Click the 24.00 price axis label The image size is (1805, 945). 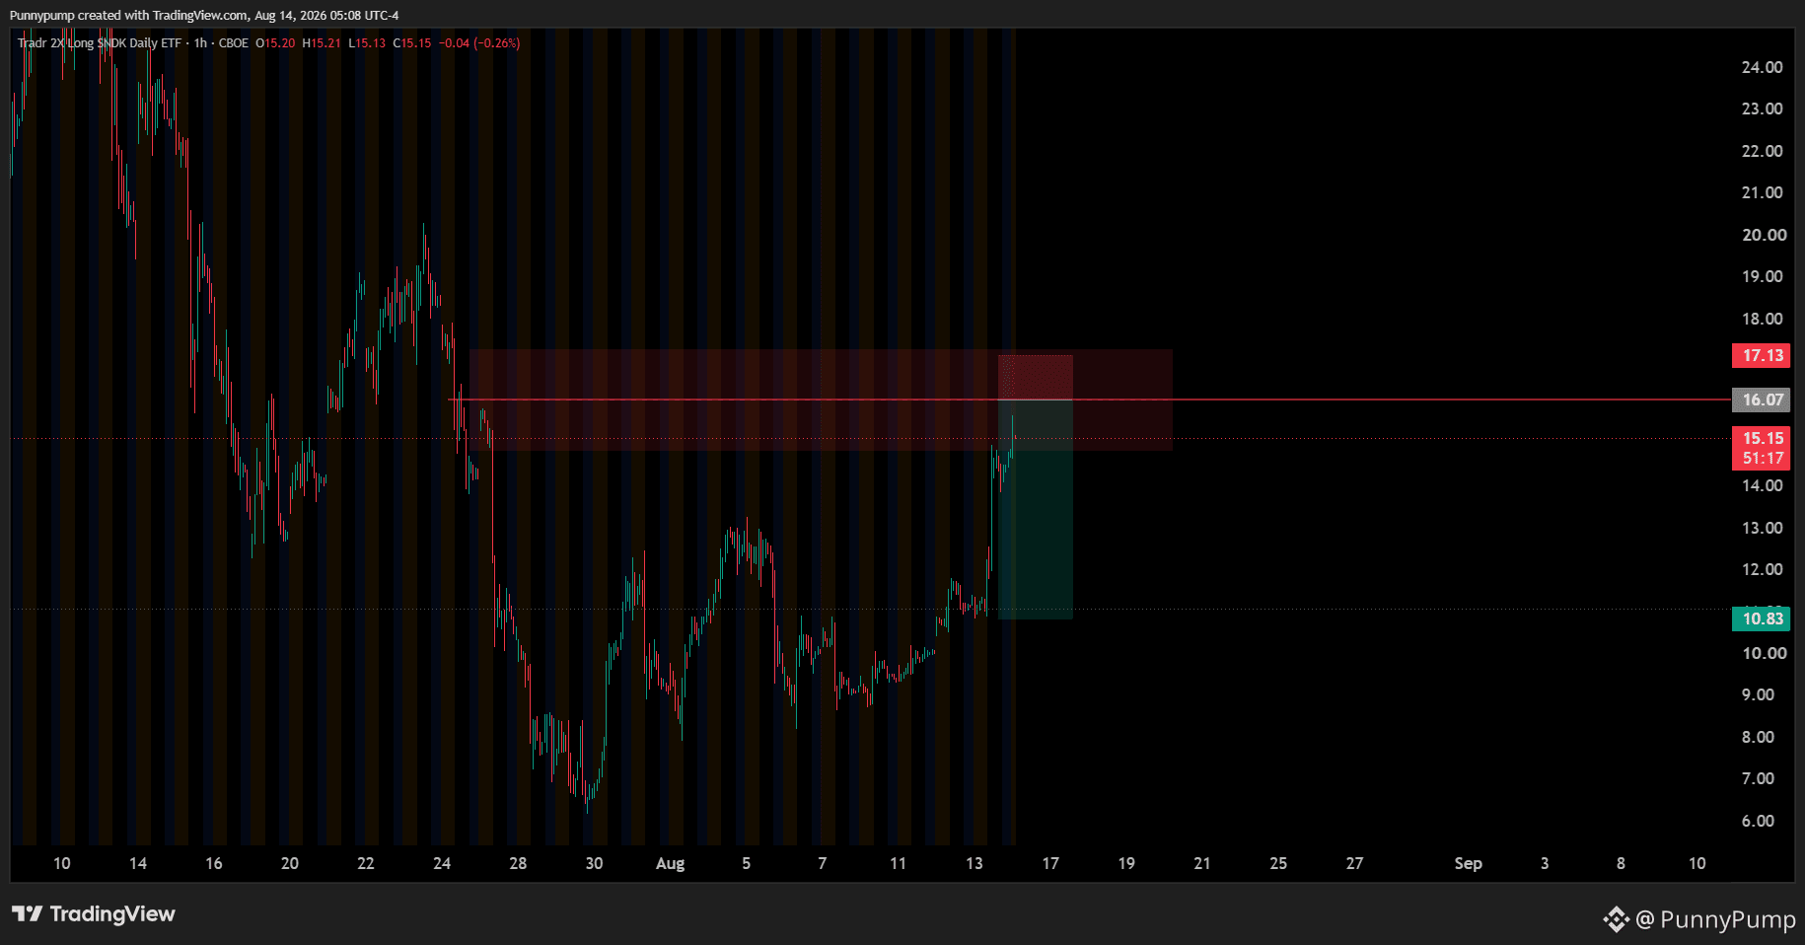coord(1762,67)
